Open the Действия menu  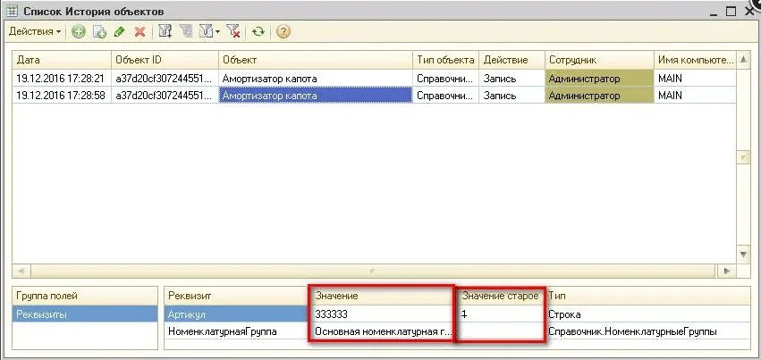point(35,32)
